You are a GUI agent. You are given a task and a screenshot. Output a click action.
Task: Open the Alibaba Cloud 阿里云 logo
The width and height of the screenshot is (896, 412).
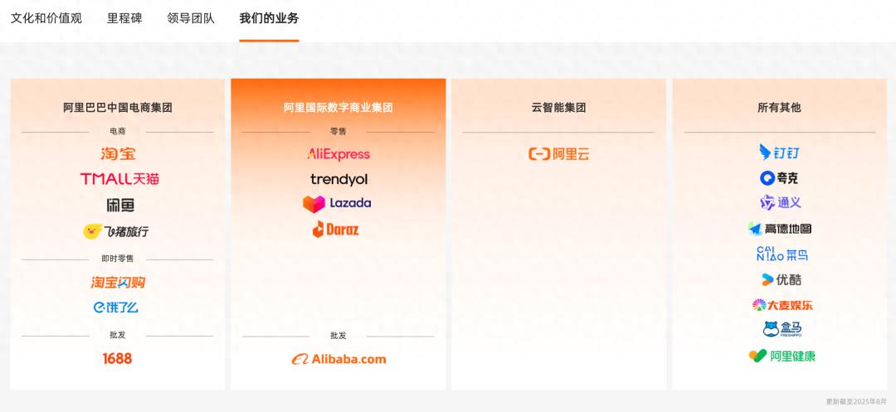click(x=558, y=154)
